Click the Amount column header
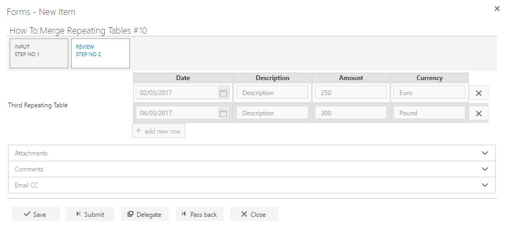505x227 pixels. (351, 77)
